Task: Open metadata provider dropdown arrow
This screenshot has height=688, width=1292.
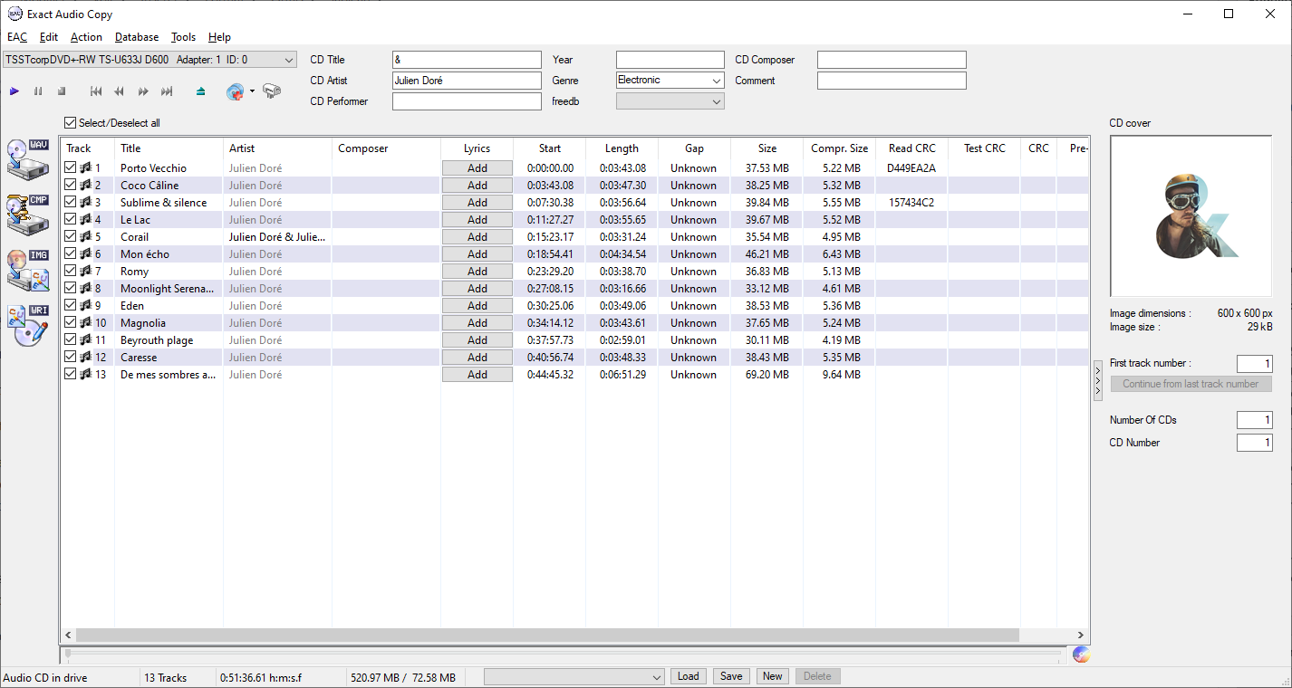Action: [253, 91]
